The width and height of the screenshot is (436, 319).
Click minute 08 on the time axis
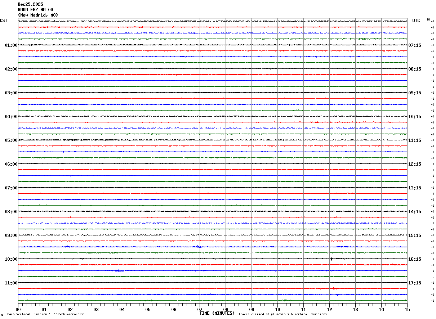point(226,309)
